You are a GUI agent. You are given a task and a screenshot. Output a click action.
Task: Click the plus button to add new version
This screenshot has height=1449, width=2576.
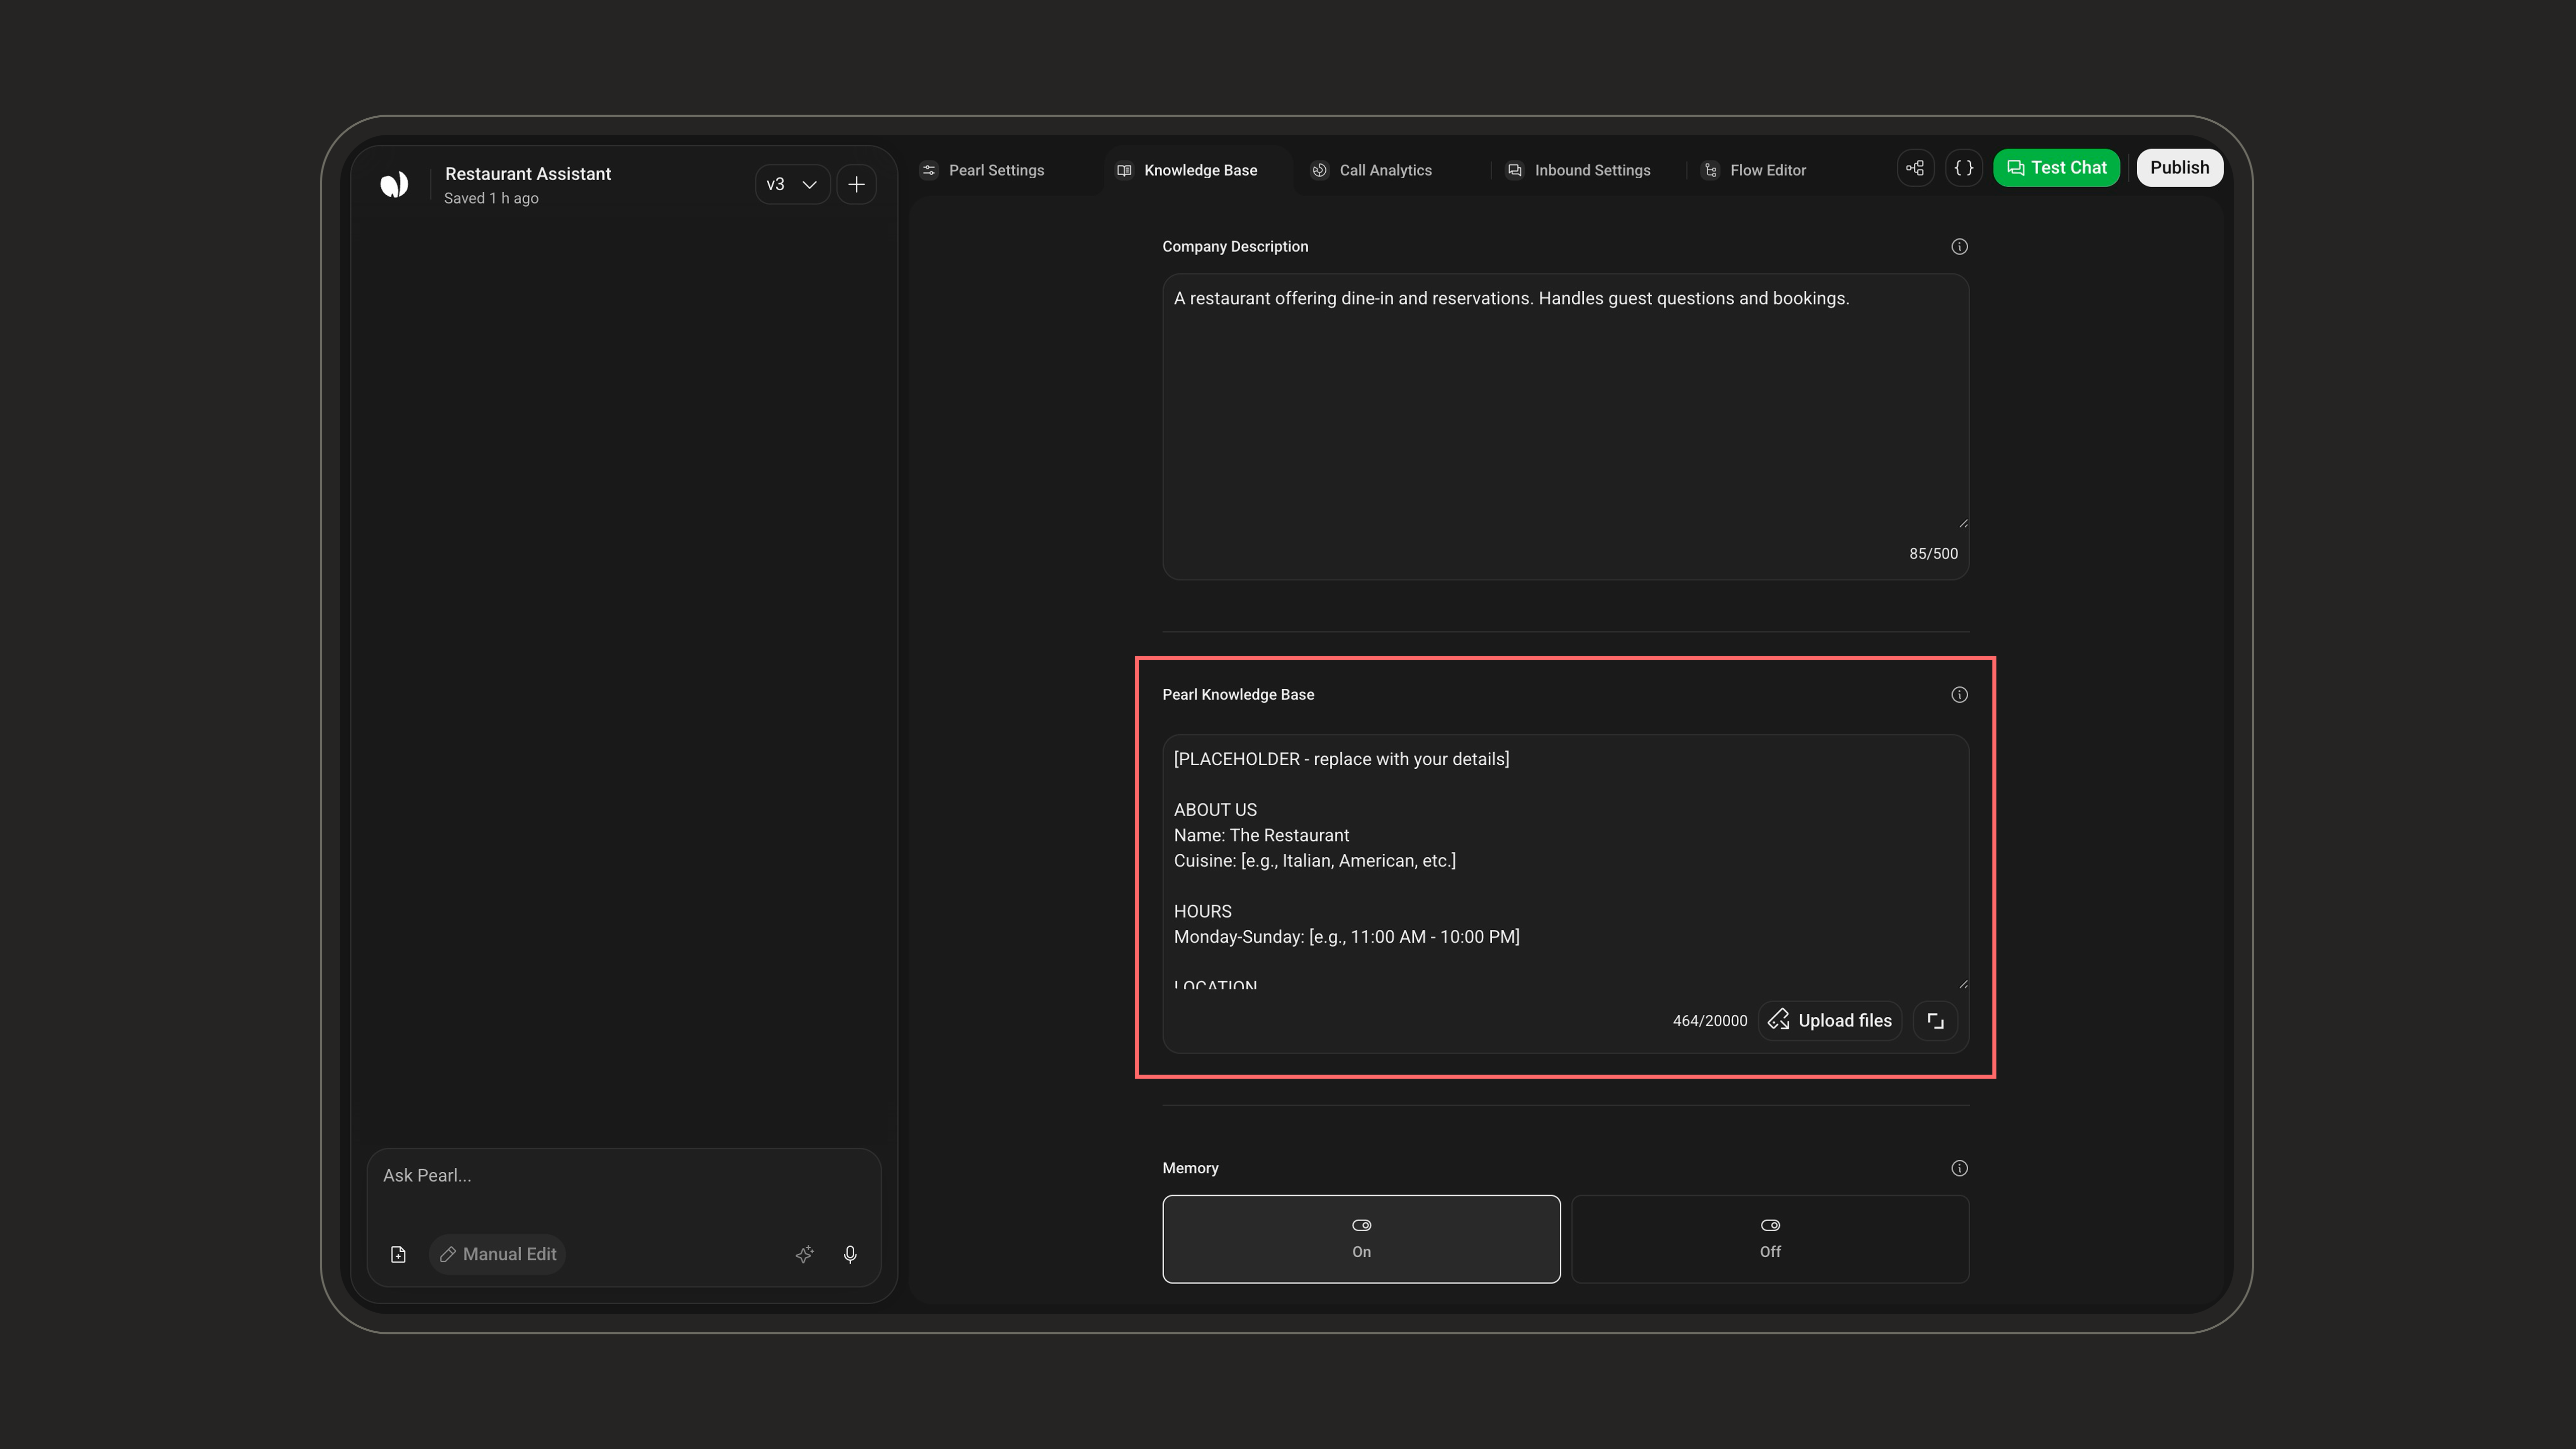point(856,184)
